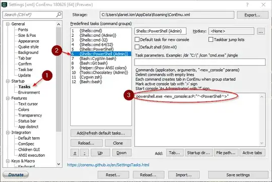Collapse the General tree node
Viewport: 272px width, 182px height.
pos(8,24)
